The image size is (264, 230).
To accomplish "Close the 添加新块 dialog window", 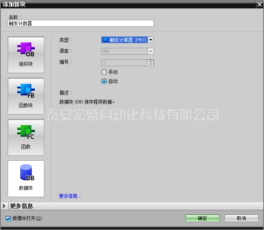I will tap(259, 4).
